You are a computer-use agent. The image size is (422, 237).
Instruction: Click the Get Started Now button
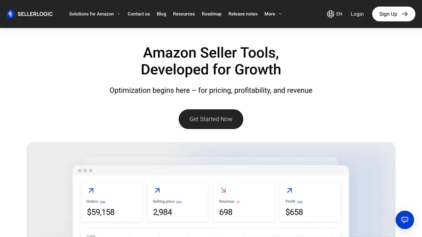pos(211,119)
